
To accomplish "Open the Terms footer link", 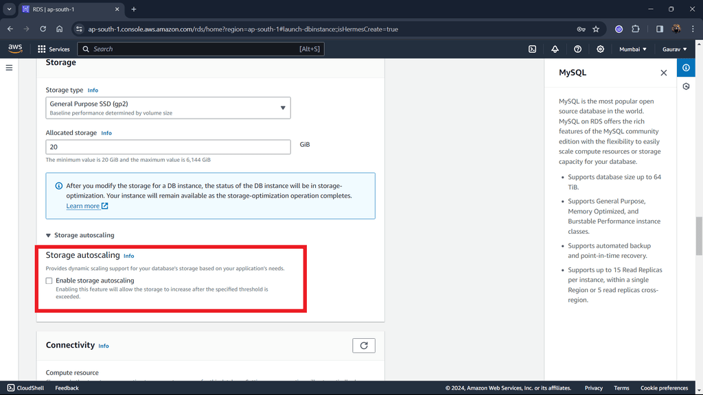I will point(621,388).
